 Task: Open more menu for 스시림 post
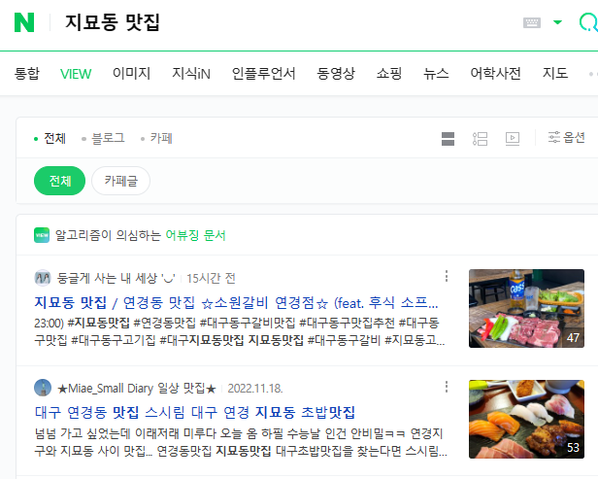(x=447, y=387)
